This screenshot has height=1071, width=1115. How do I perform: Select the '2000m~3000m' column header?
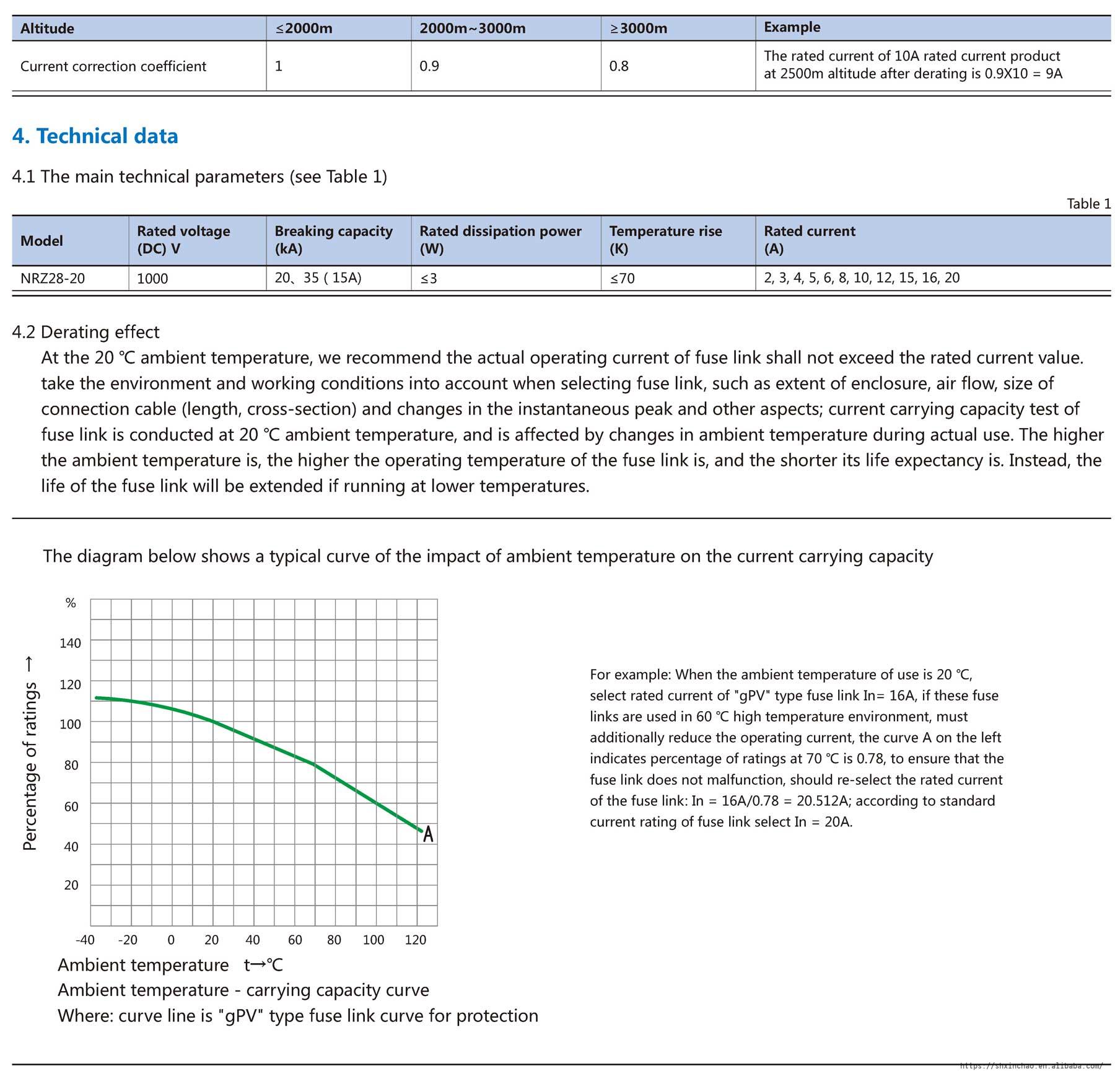[472, 28]
